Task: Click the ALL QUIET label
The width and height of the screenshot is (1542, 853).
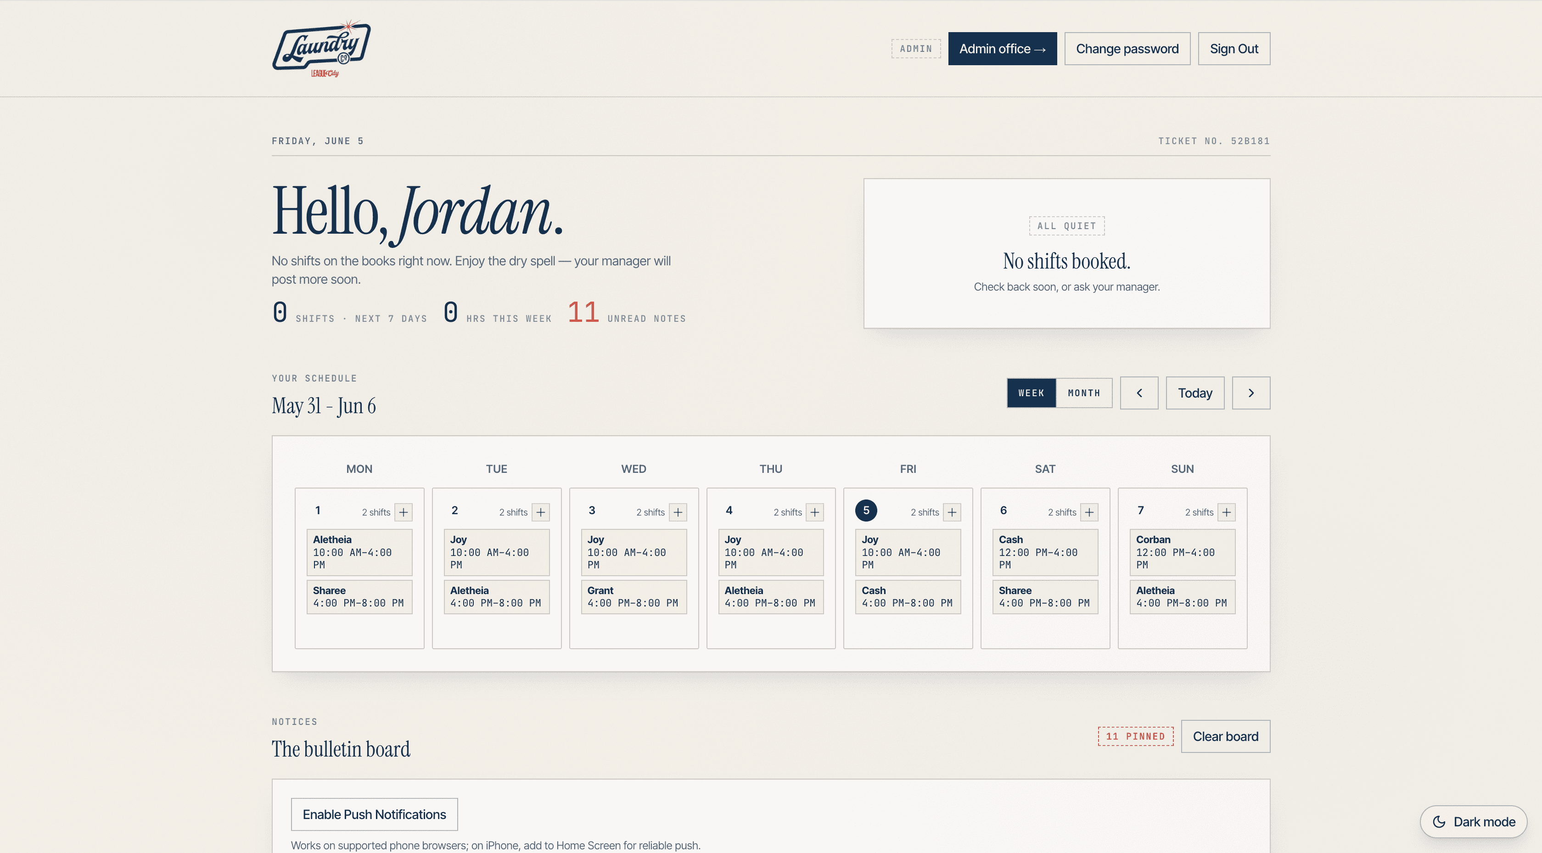Action: (1067, 226)
